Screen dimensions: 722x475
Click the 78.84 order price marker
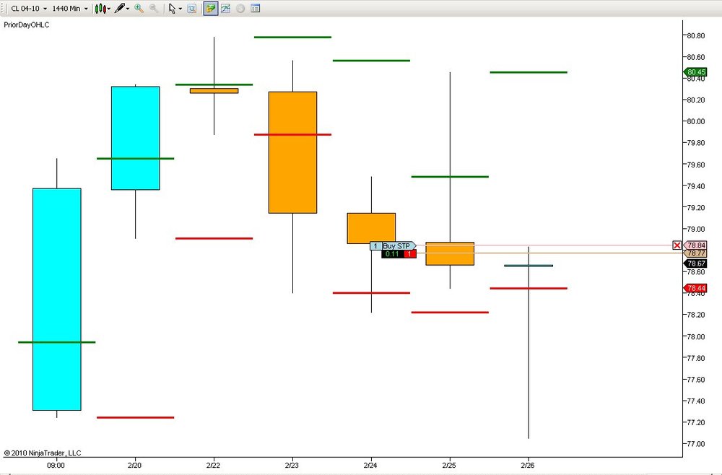pos(695,245)
